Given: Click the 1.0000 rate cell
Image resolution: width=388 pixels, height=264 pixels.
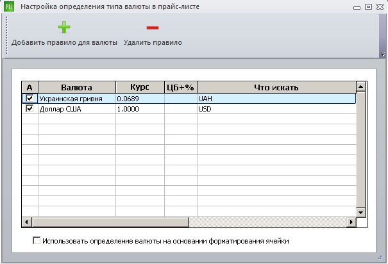Looking at the screenshot, I should [x=140, y=109].
